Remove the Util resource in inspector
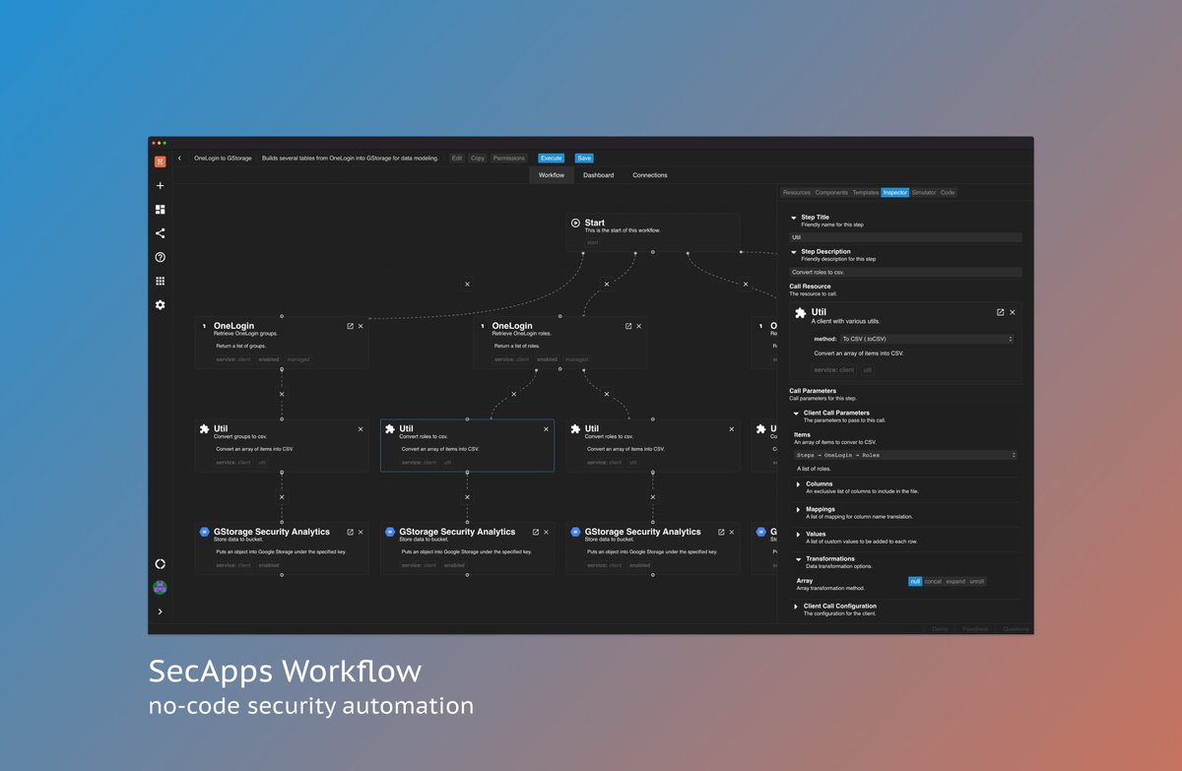This screenshot has width=1182, height=771. (1013, 312)
